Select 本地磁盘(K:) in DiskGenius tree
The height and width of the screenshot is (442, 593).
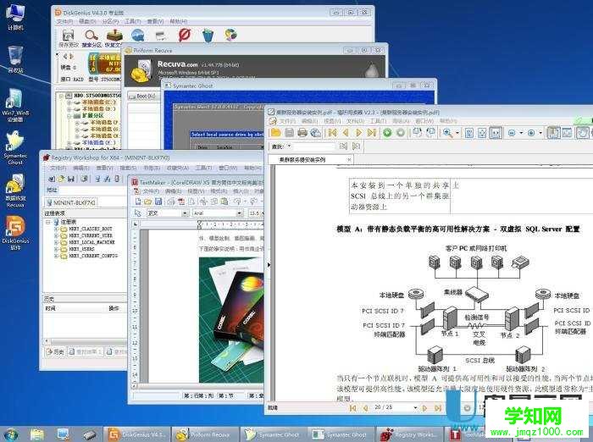pyautogui.click(x=99, y=142)
